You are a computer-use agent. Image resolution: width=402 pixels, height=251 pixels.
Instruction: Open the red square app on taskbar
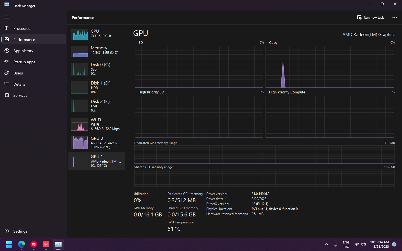[x=46, y=244]
